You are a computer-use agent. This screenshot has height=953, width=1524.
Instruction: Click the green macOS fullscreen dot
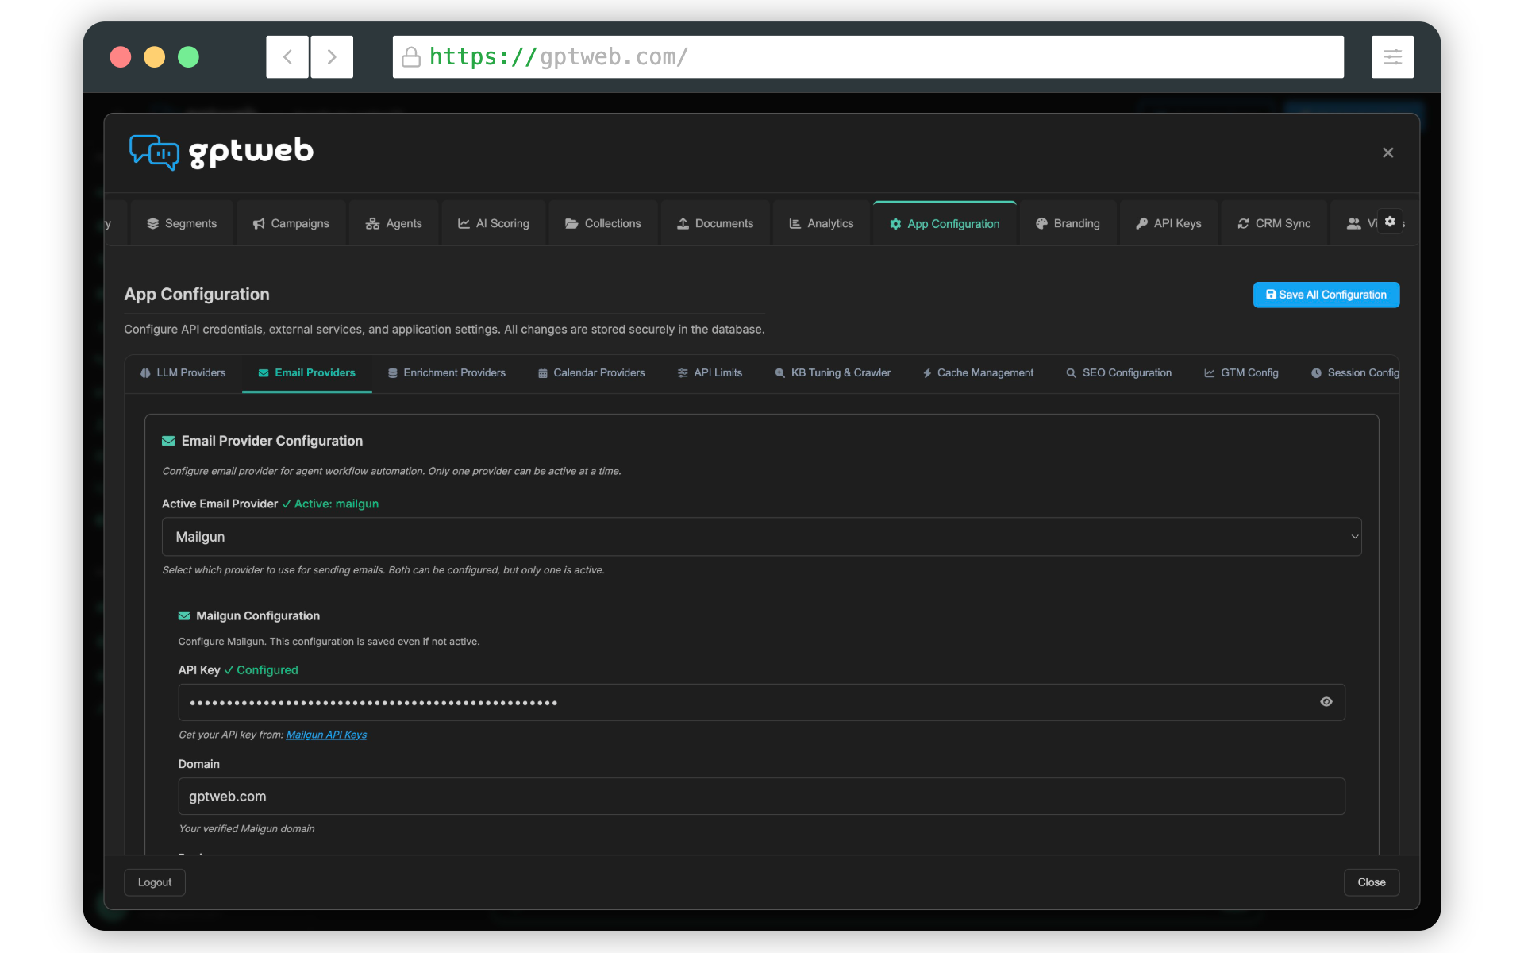pos(188,57)
